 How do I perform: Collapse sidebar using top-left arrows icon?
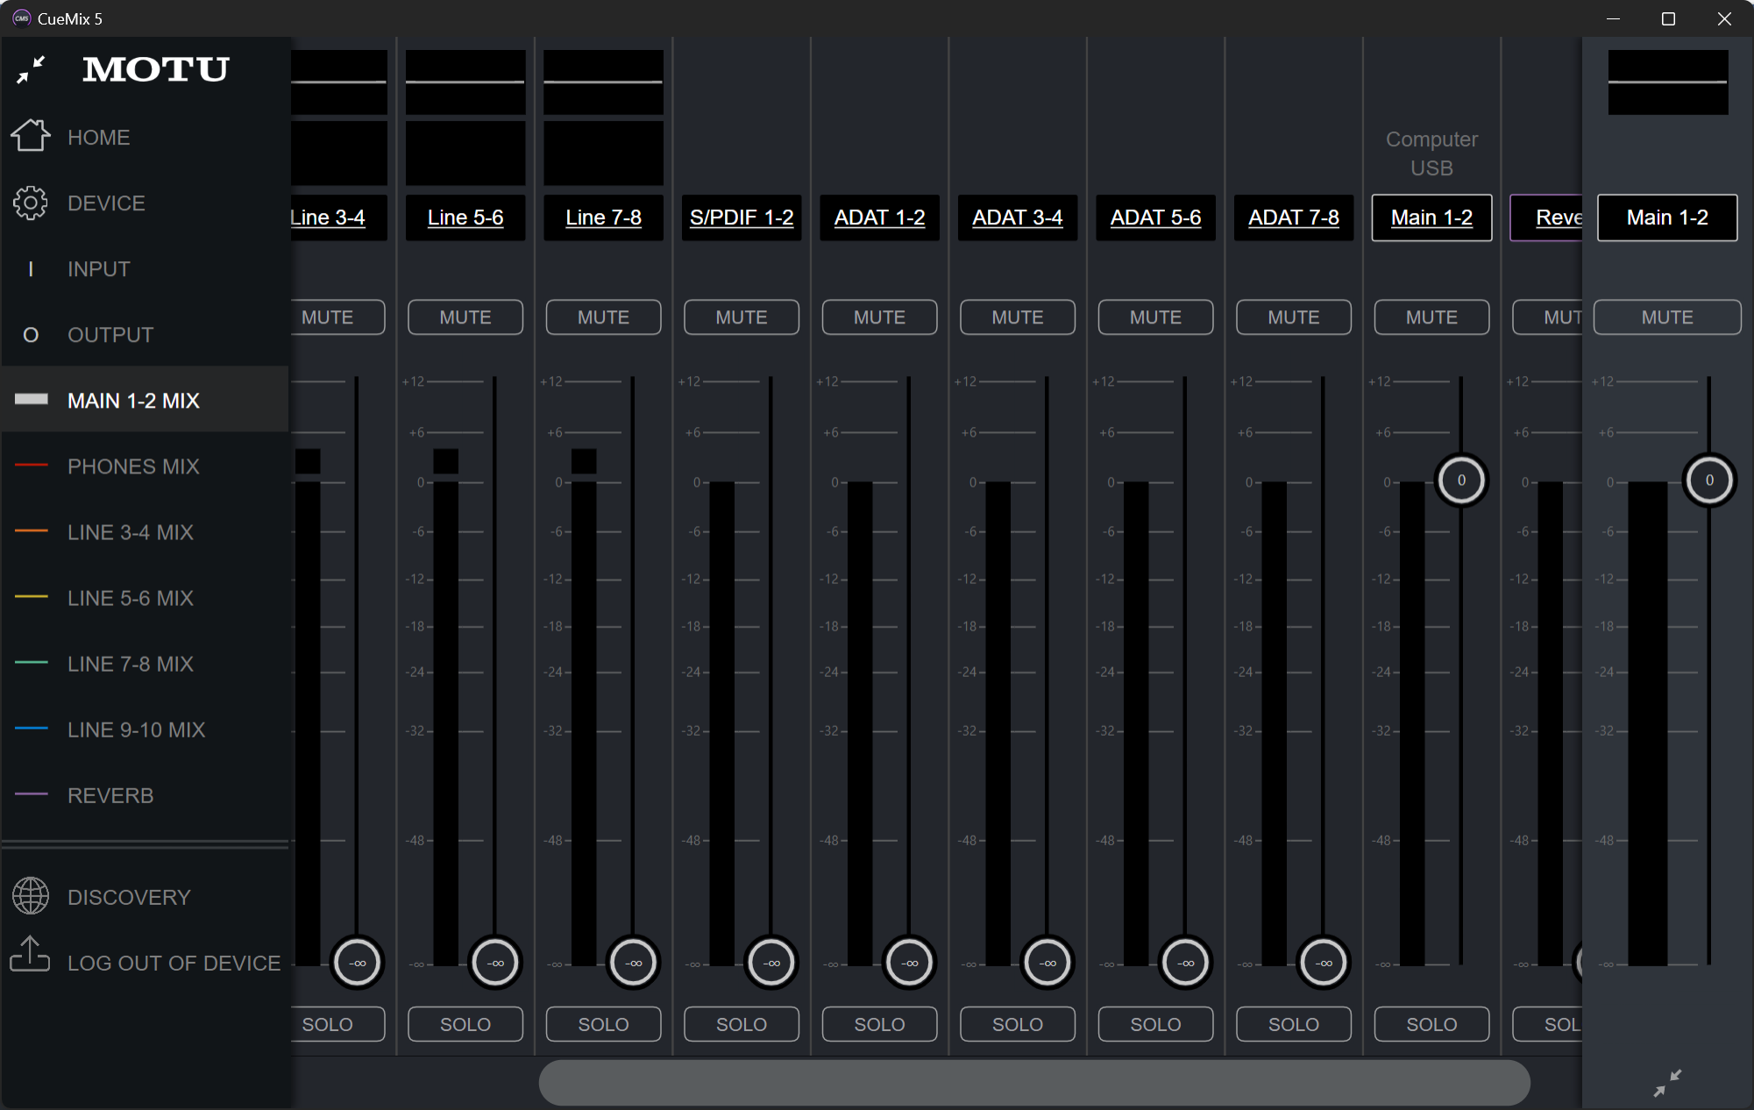pos(31,69)
